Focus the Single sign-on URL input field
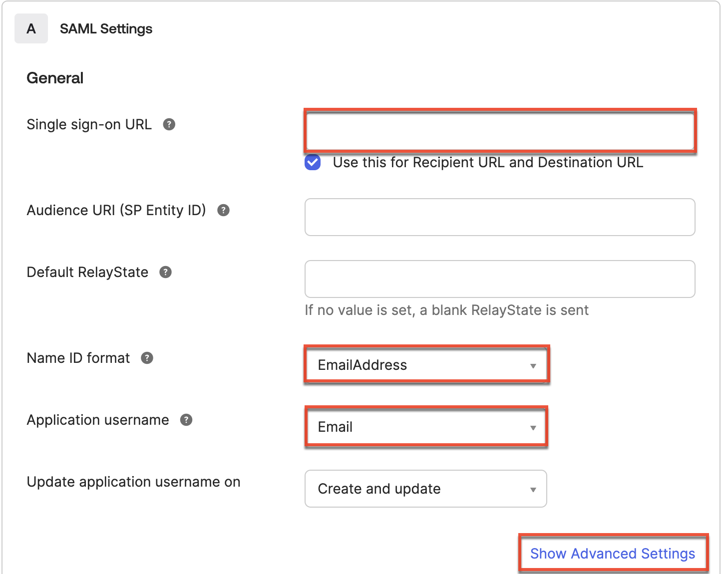723x574 pixels. pos(499,131)
